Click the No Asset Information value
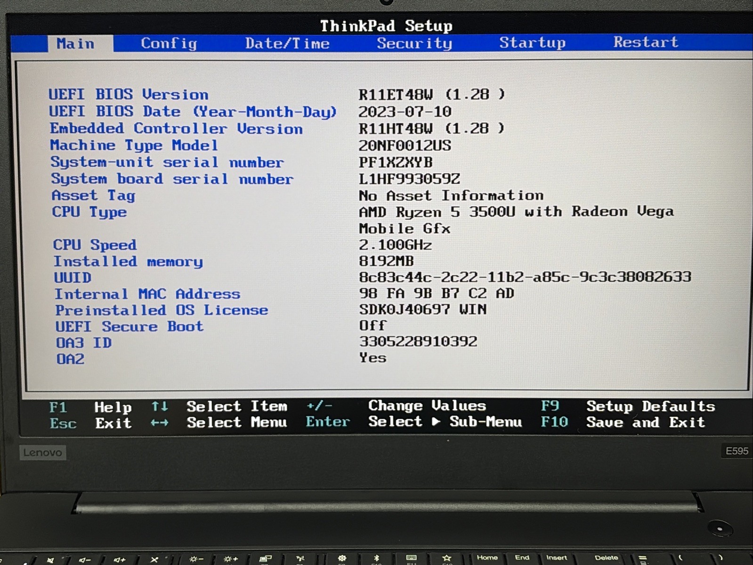The image size is (753, 565). 451,195
